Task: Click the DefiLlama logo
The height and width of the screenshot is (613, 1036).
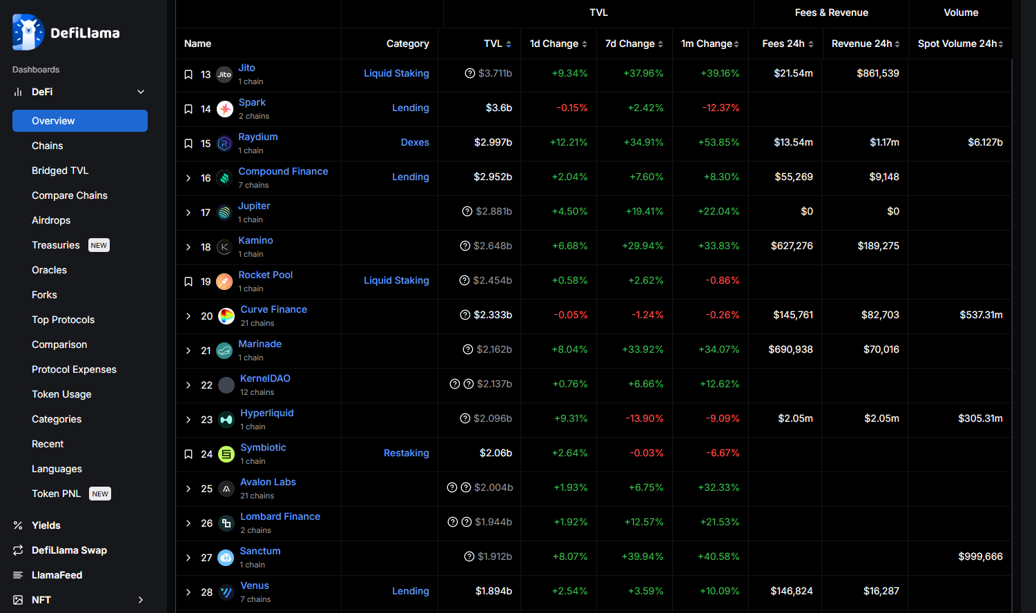Action: 66,32
